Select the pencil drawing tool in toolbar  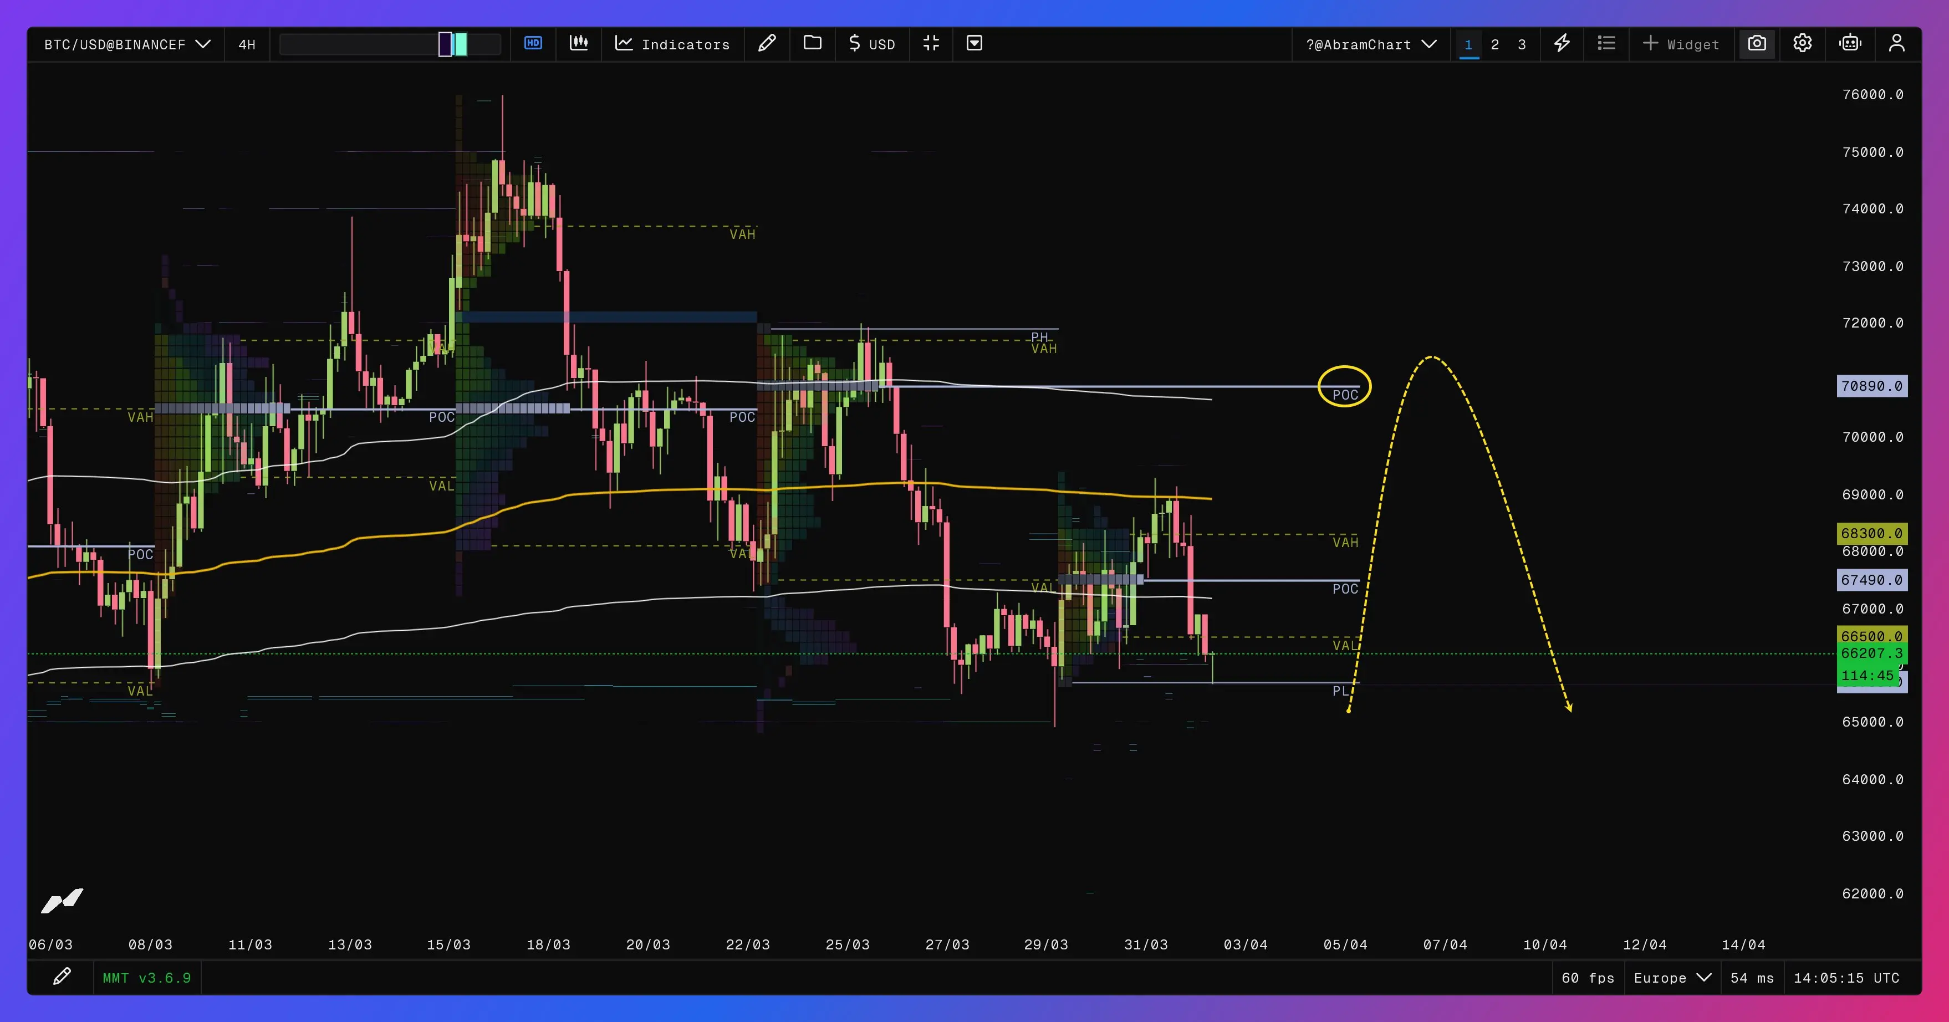tap(767, 43)
